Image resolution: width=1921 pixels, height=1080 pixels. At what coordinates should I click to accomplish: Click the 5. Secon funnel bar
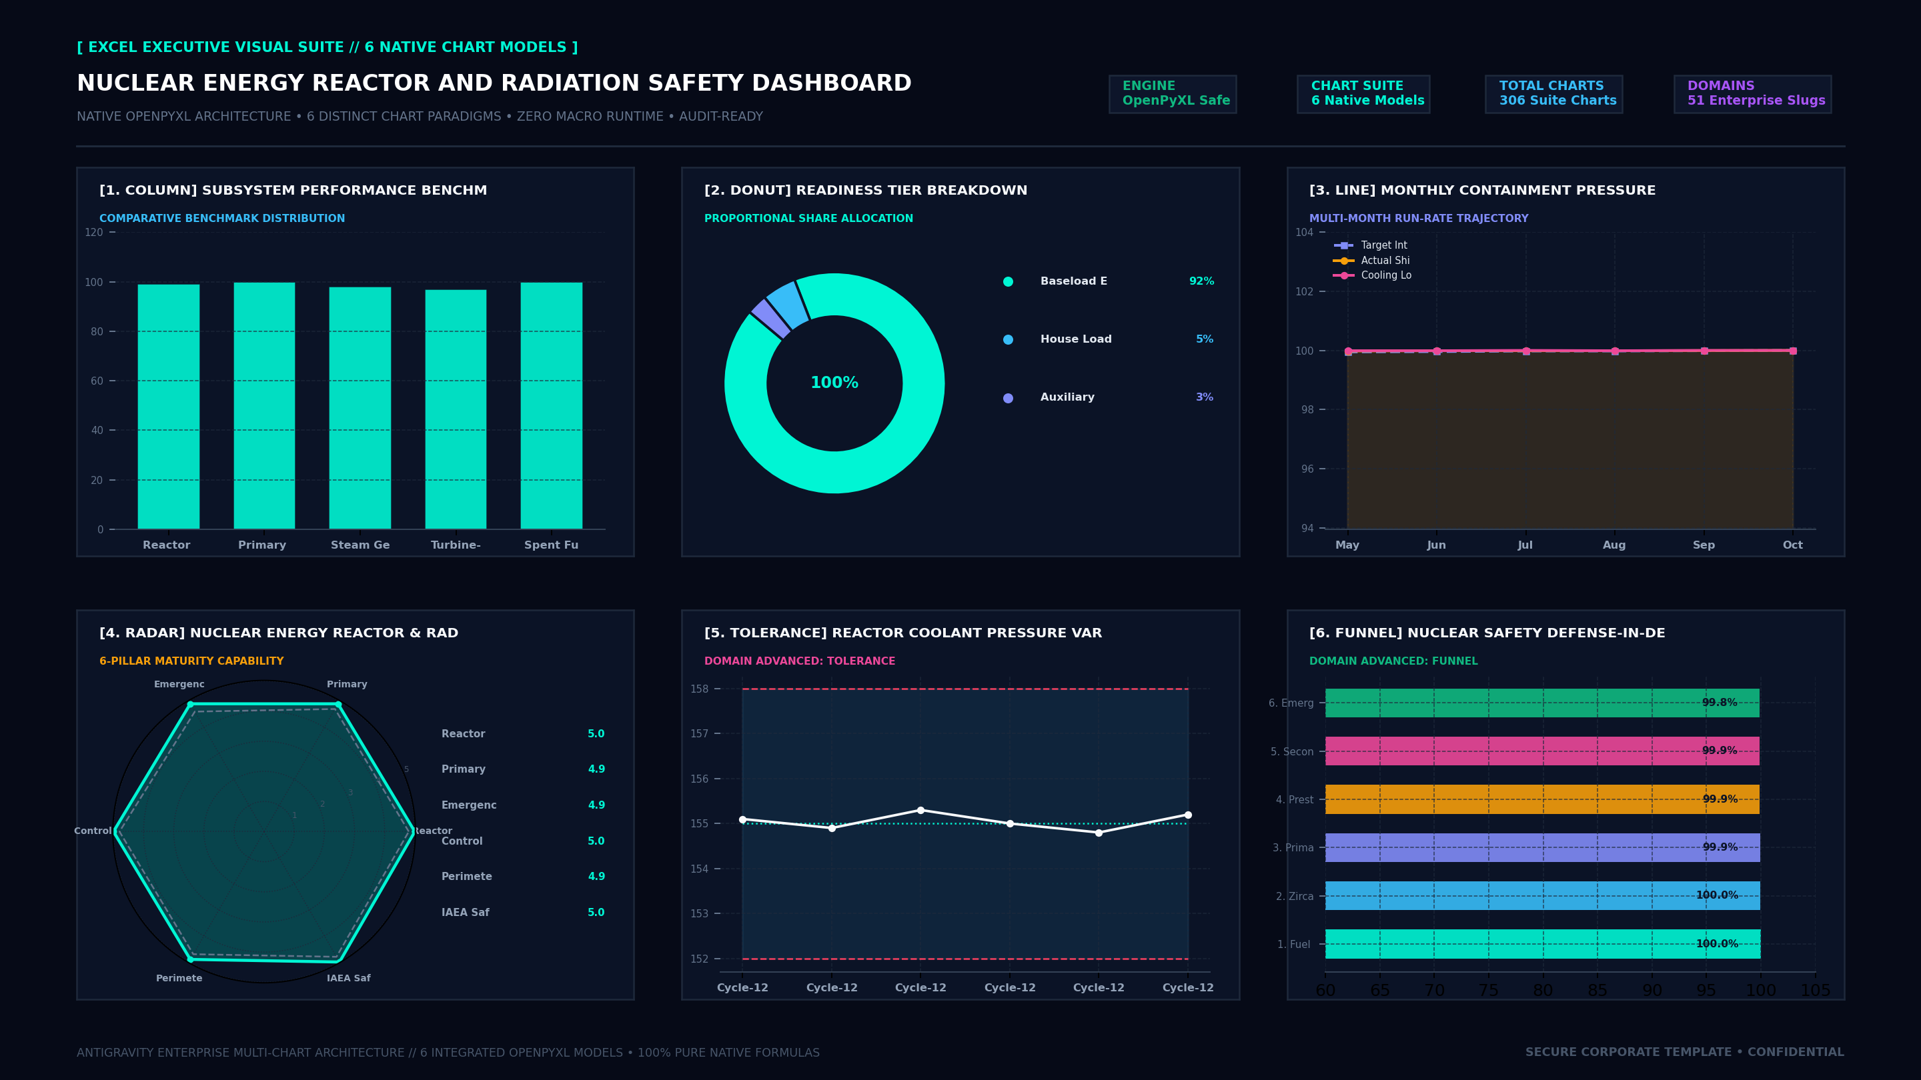(x=1542, y=751)
